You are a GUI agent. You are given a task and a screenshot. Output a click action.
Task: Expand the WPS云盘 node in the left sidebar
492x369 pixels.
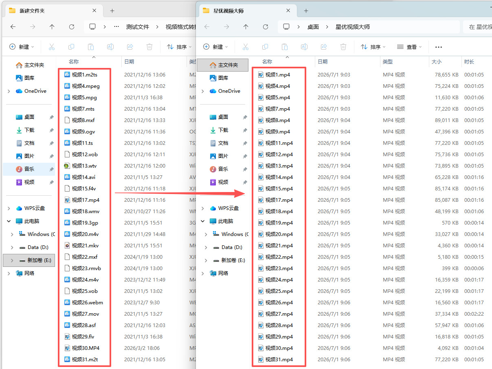point(9,208)
